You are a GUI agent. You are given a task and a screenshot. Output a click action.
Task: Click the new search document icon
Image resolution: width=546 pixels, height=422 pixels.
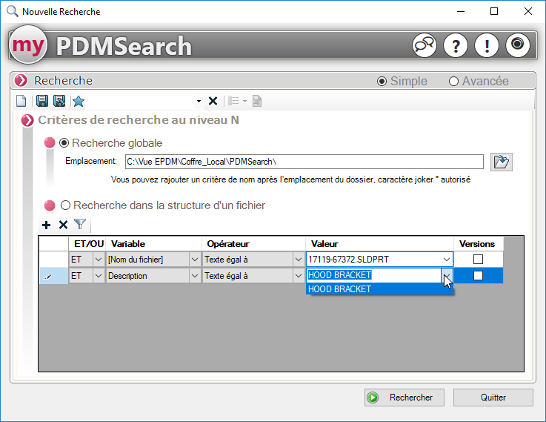21,101
